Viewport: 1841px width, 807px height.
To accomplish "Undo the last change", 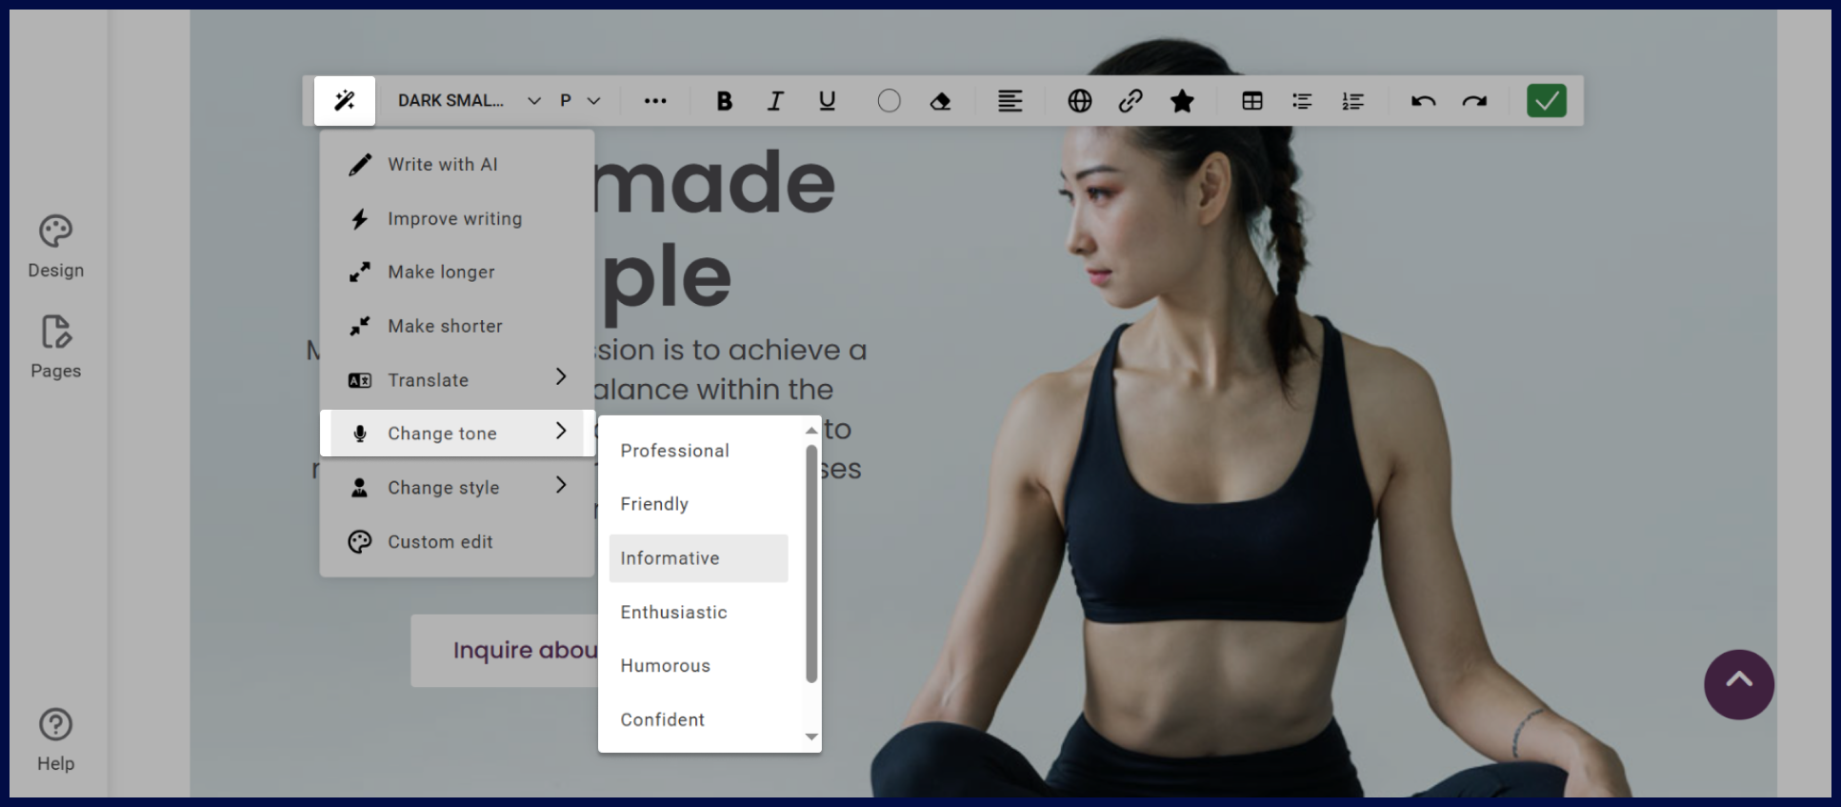I will [x=1423, y=100].
